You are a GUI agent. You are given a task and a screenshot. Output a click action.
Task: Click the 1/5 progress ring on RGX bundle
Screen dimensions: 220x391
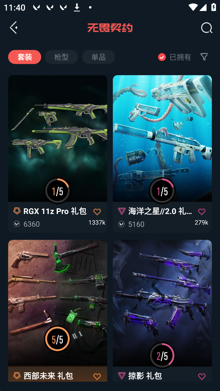tap(57, 191)
